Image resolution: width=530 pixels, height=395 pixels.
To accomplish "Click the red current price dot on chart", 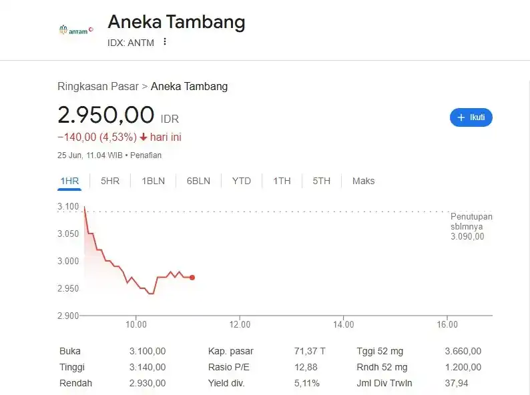I will [x=192, y=278].
